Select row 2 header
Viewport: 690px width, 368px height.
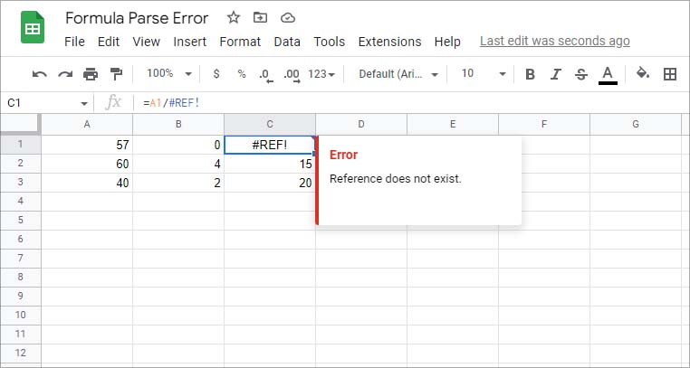pos(21,164)
